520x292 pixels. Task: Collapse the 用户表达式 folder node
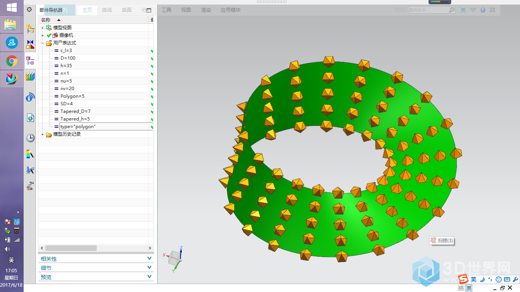43,43
